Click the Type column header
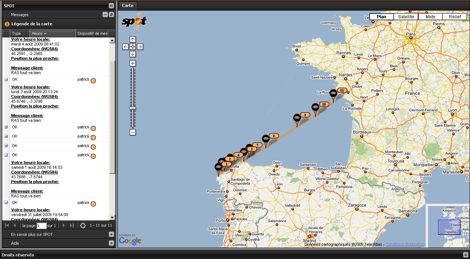 (20, 33)
